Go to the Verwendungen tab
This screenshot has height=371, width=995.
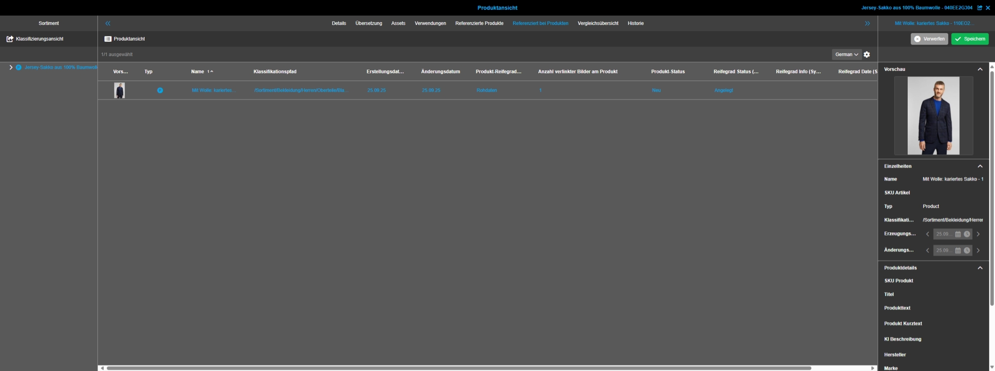pyautogui.click(x=430, y=23)
